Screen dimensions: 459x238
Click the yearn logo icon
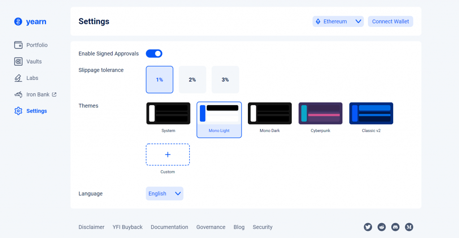point(18,22)
